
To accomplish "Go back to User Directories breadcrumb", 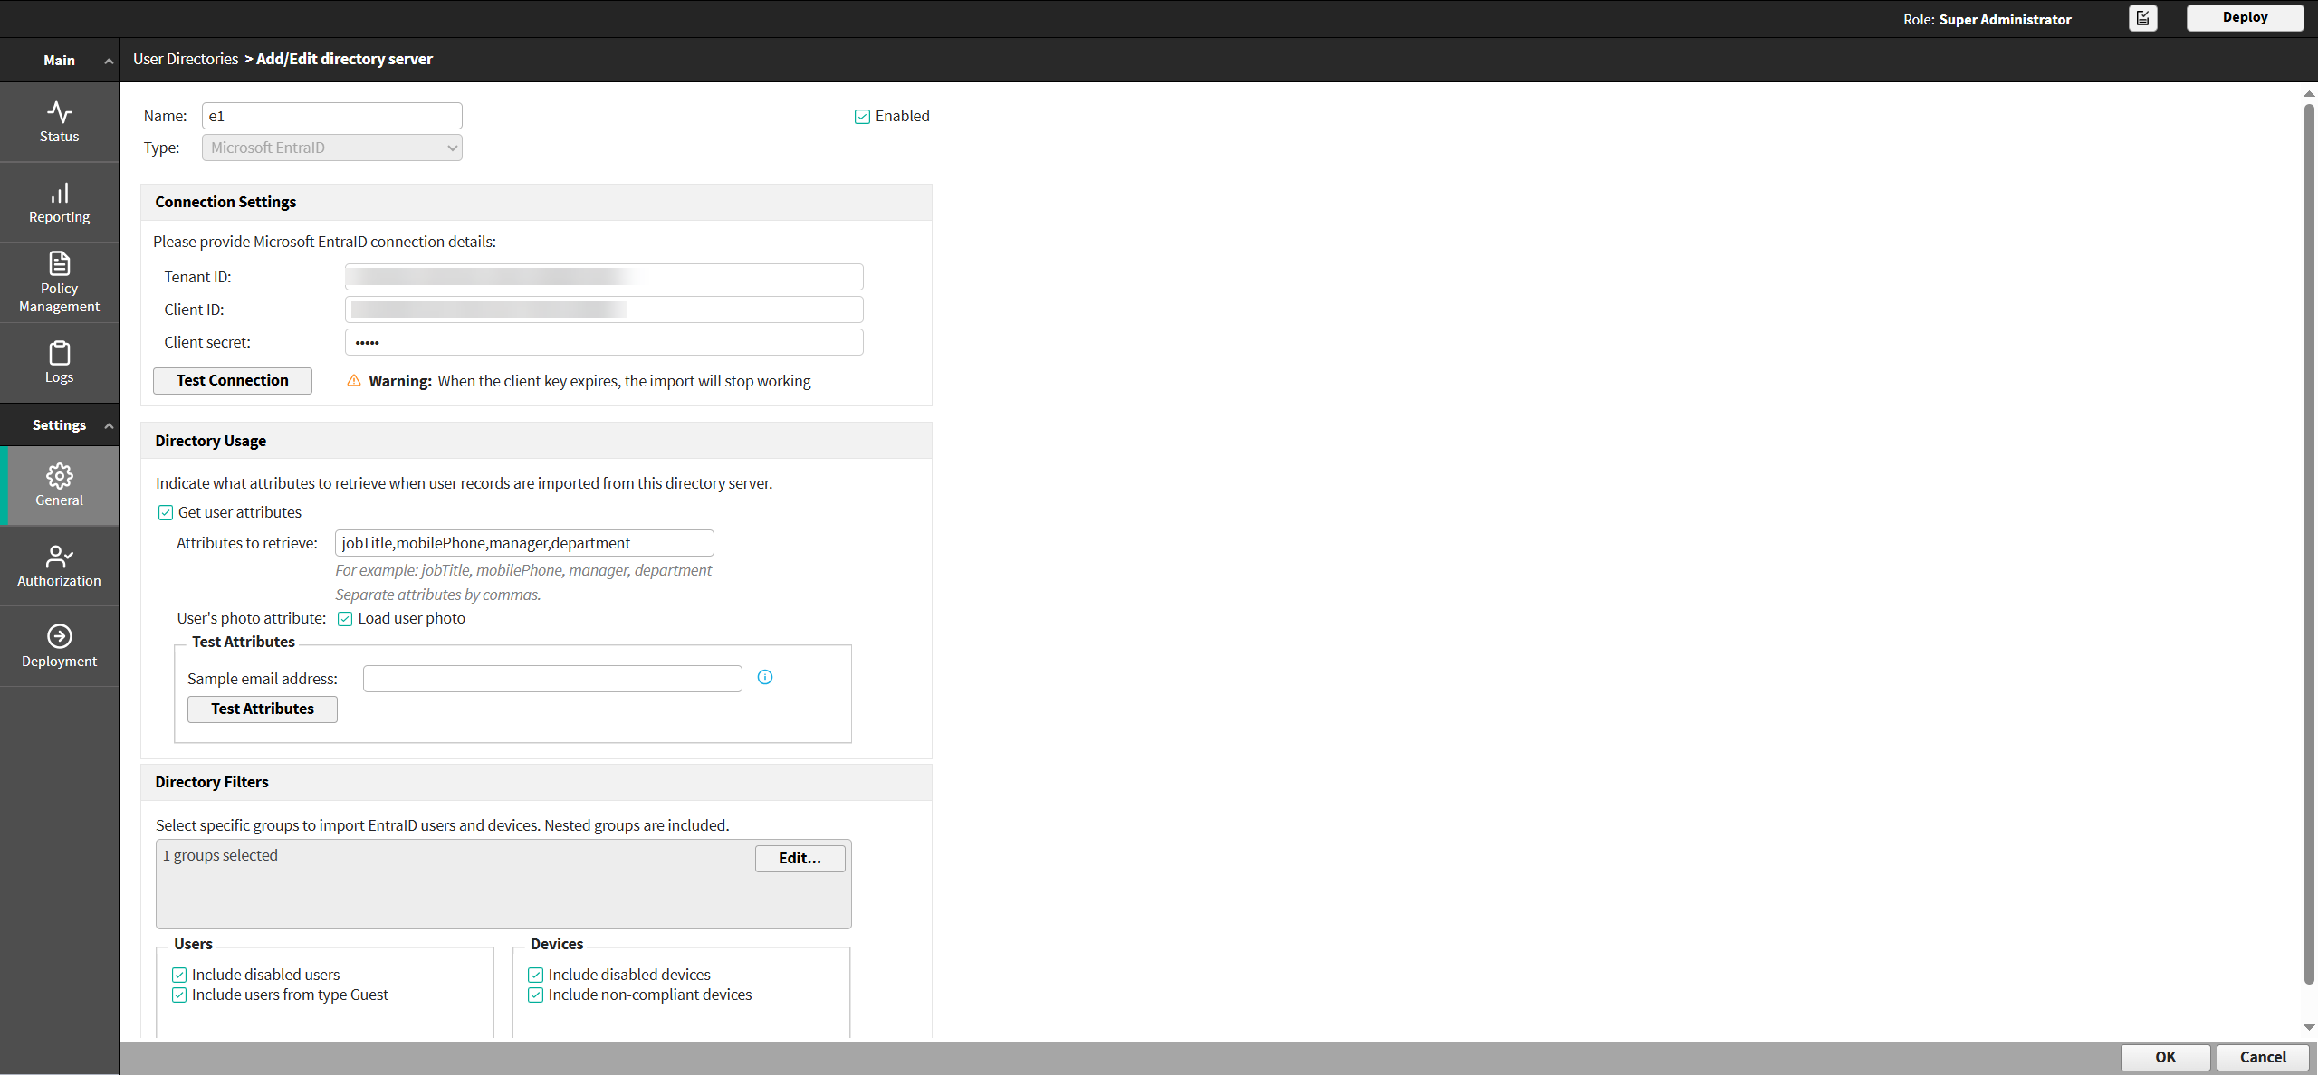I will point(186,59).
